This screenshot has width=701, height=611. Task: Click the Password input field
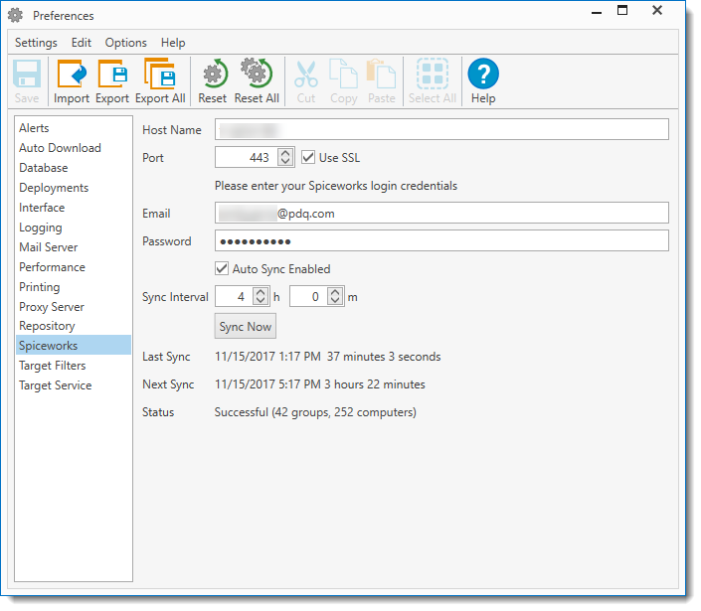[x=441, y=241]
